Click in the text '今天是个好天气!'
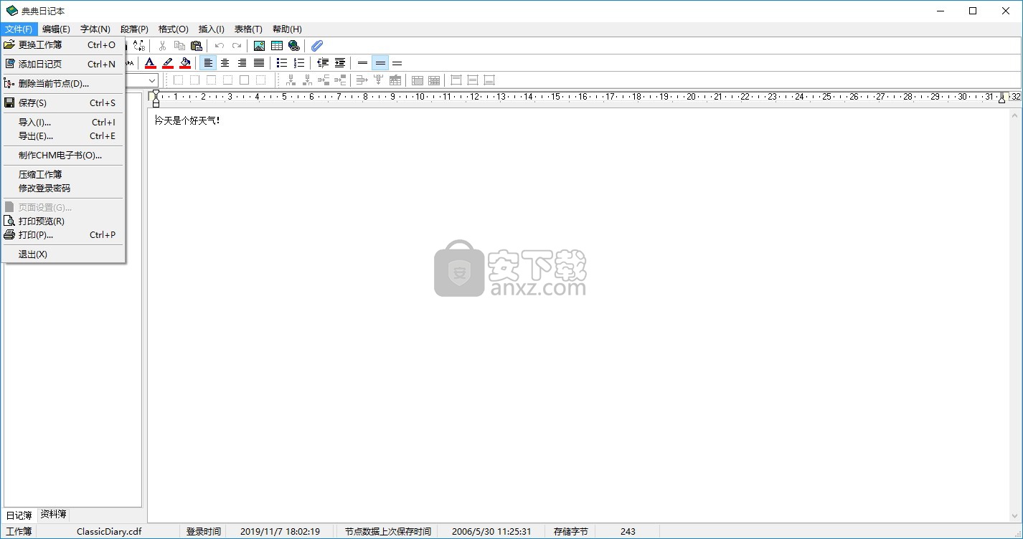1023x539 pixels. [187, 120]
